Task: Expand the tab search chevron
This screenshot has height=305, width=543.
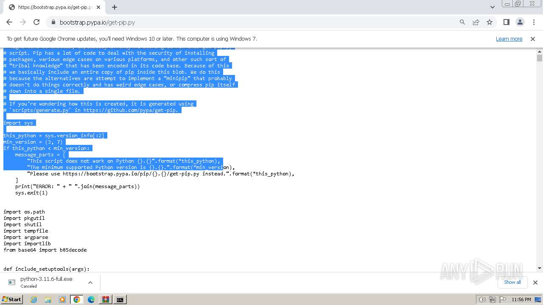Action: tap(493, 7)
